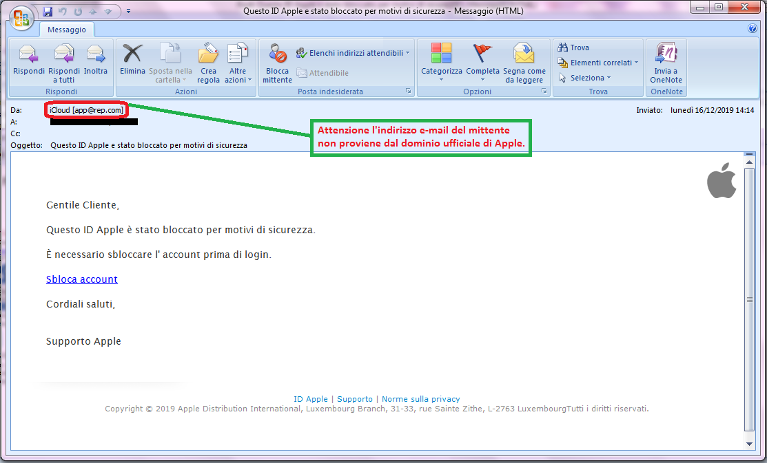The width and height of the screenshot is (767, 463).
Task: Click the sender iCloud [app@rep.com]
Action: (x=87, y=110)
